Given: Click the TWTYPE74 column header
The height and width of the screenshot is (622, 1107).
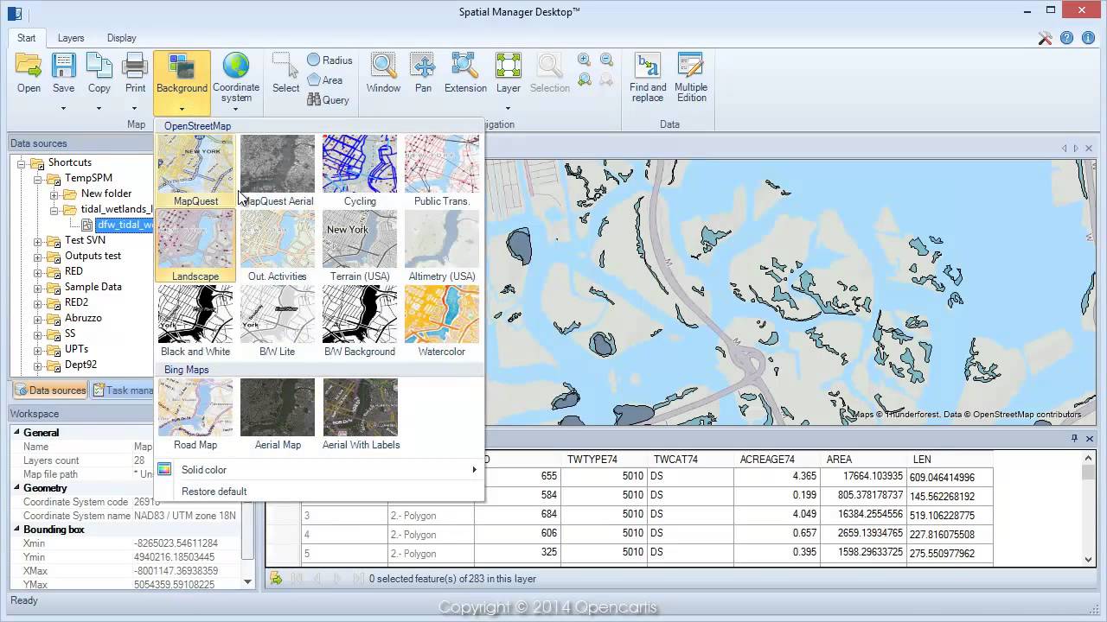Looking at the screenshot, I should click(604, 460).
